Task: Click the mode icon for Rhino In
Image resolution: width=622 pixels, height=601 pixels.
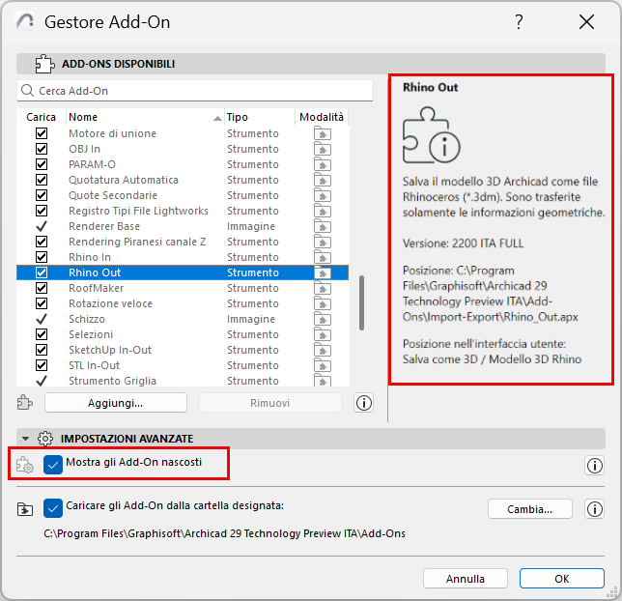Action: pyautogui.click(x=323, y=258)
